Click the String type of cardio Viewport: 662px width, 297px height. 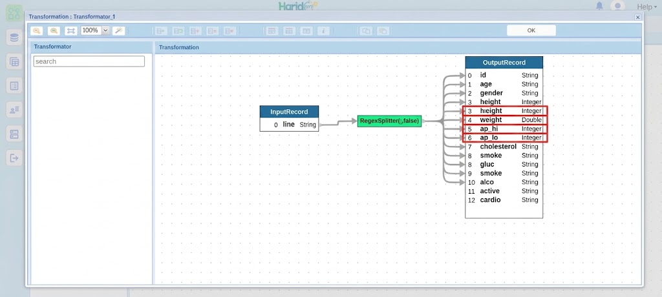pos(530,200)
